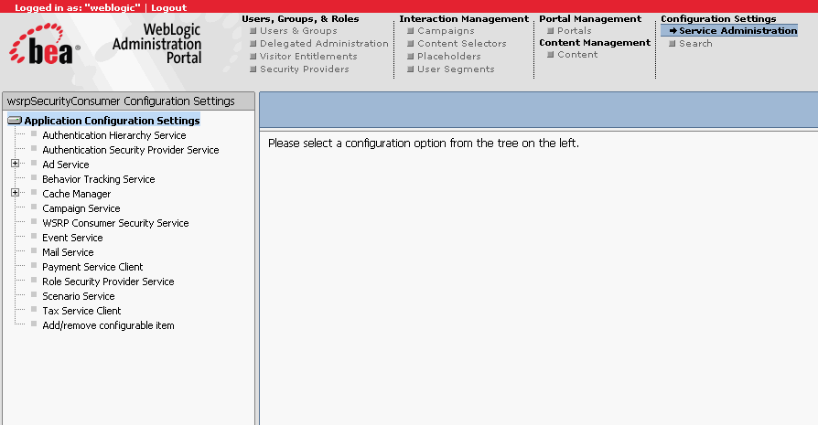
Task: Select Mail Service
Action: pos(68,252)
